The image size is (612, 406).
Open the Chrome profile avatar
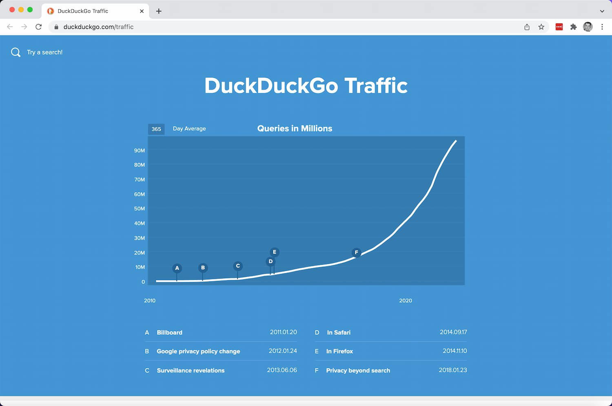[588, 27]
